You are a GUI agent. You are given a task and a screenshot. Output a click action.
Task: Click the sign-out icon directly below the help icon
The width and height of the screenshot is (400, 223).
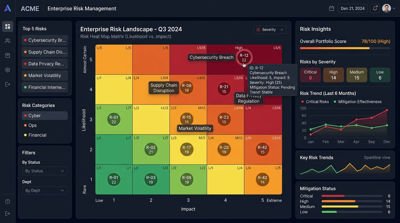click(8, 214)
